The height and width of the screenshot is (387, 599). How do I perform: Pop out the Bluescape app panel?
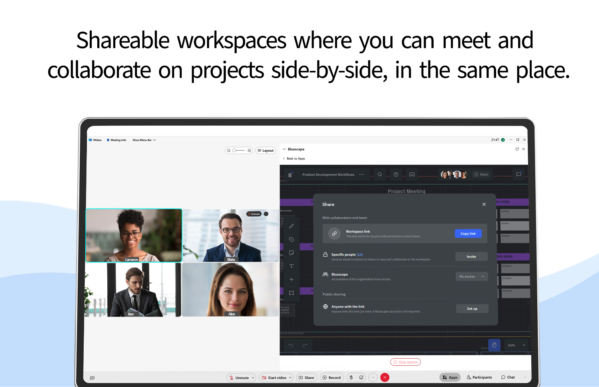pyautogui.click(x=517, y=149)
